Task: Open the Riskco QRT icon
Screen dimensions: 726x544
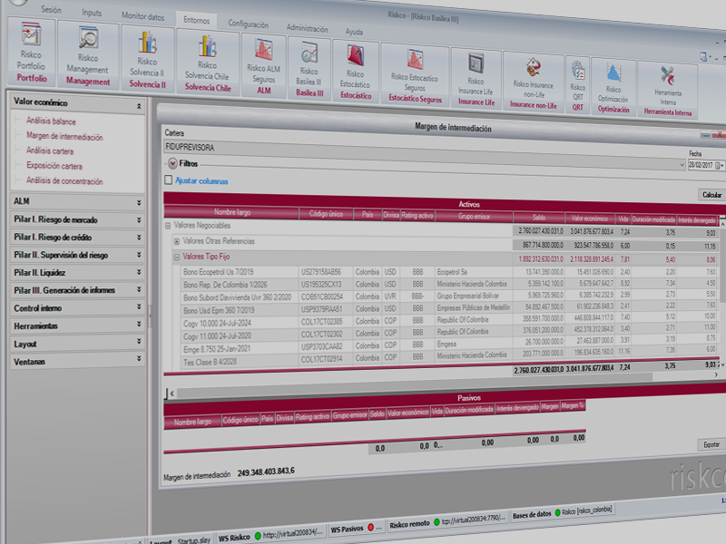Action: coord(578,71)
